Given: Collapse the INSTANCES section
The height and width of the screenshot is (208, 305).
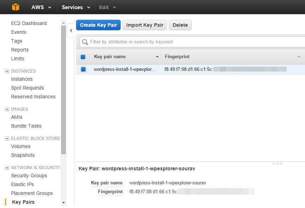Looking at the screenshot, I should [x=7, y=71].
